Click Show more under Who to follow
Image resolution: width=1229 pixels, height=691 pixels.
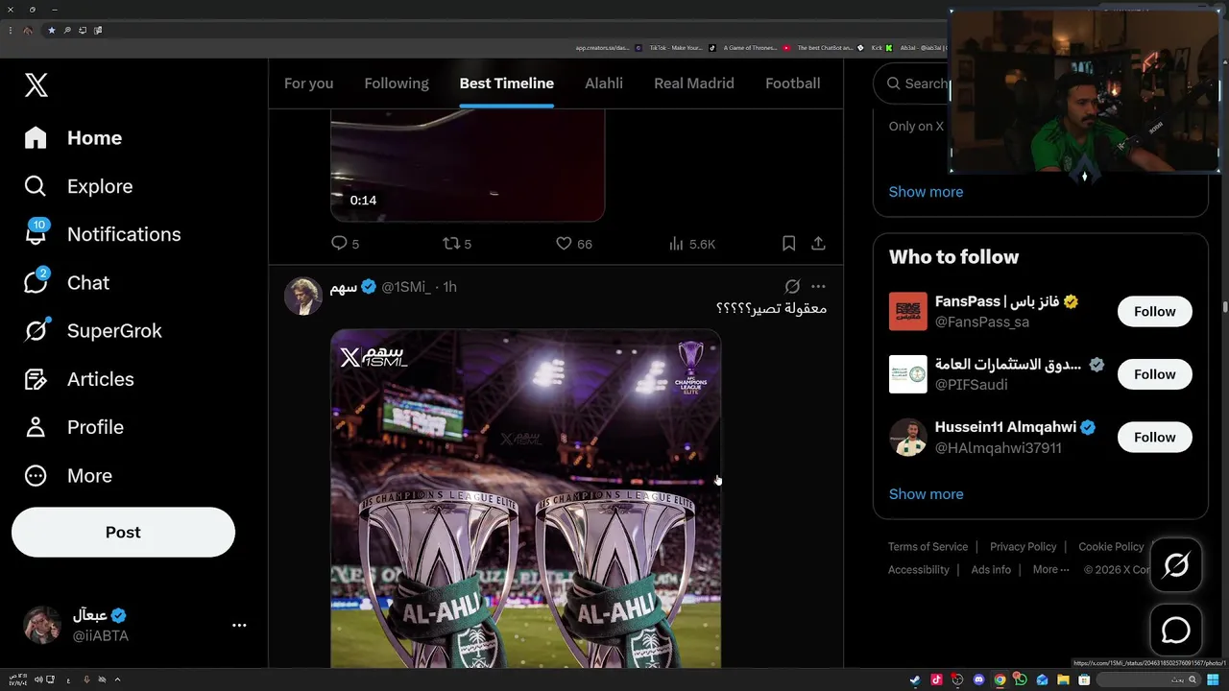[x=926, y=493]
